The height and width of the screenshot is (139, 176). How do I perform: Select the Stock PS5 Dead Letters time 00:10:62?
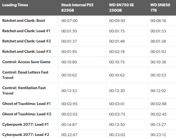[x=69, y=75]
